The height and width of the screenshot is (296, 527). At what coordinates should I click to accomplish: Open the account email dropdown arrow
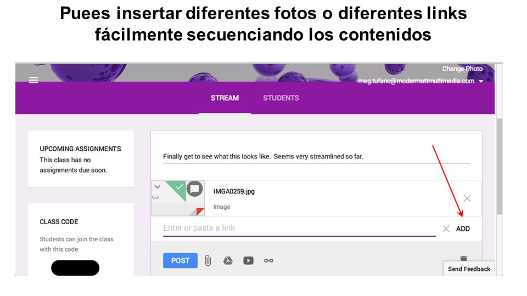pyautogui.click(x=481, y=81)
